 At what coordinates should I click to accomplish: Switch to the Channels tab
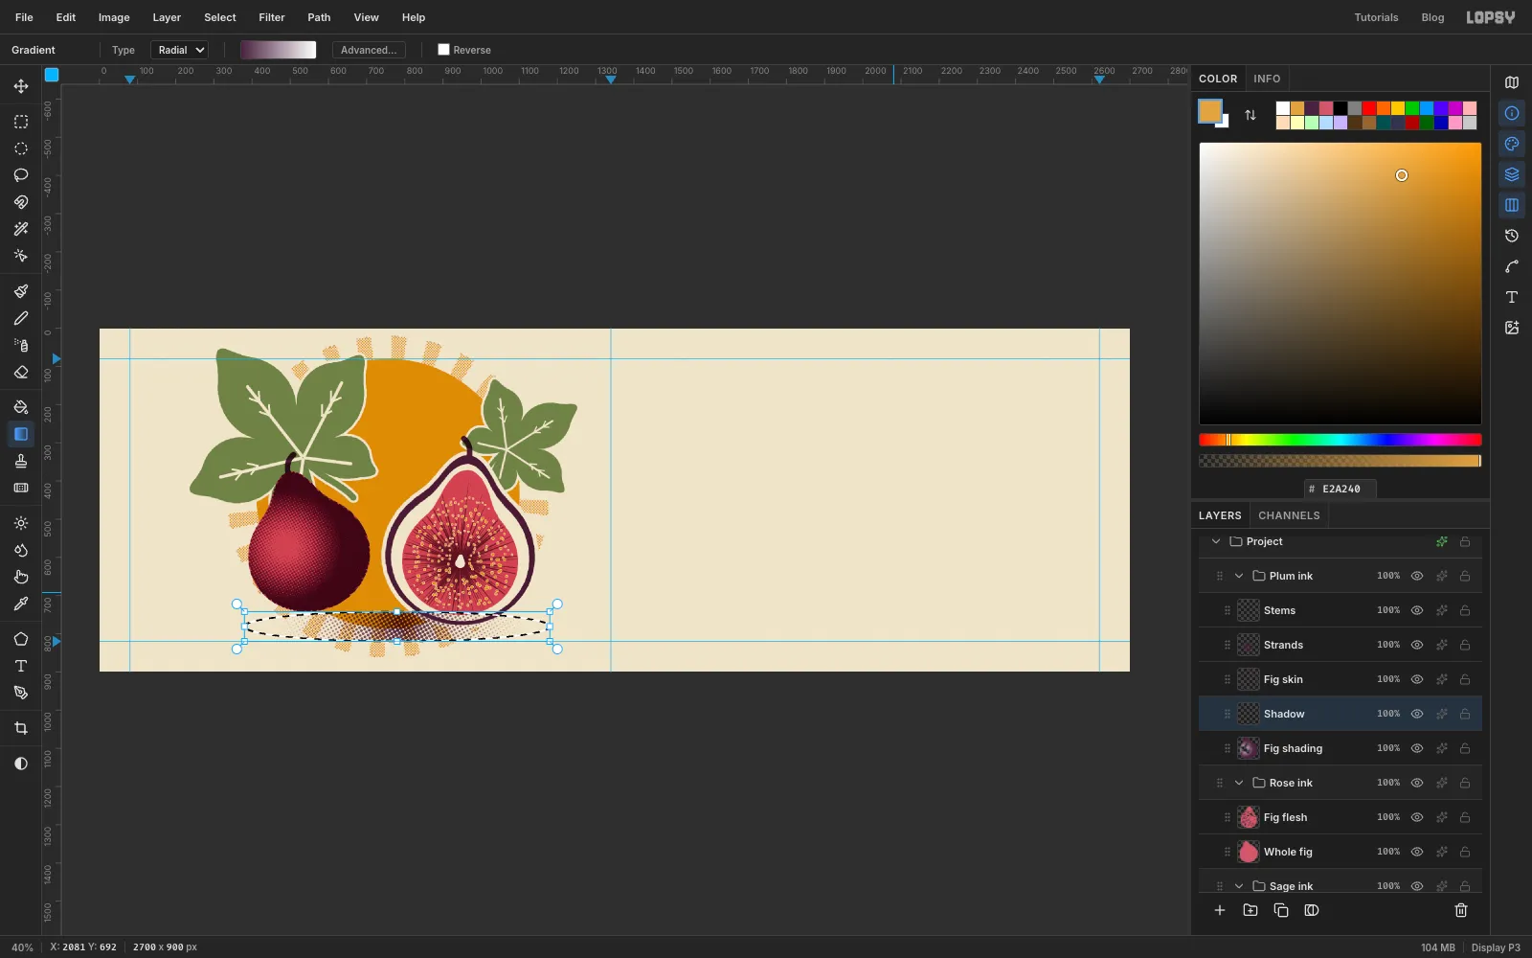pyautogui.click(x=1289, y=515)
